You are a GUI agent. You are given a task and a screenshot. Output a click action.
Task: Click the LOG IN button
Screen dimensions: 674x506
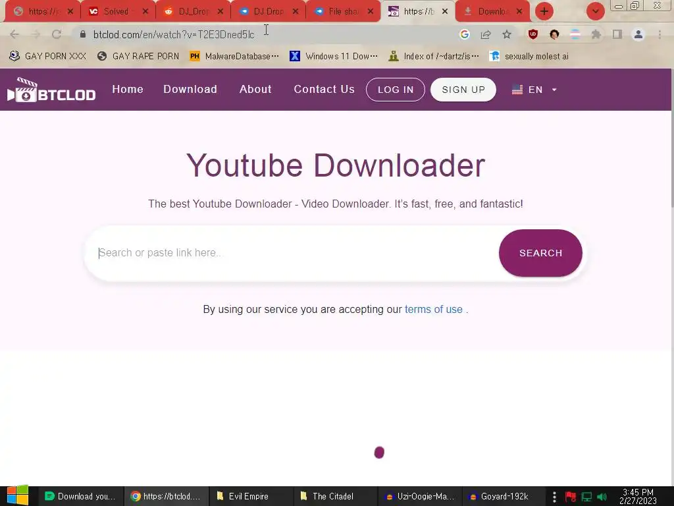click(396, 90)
